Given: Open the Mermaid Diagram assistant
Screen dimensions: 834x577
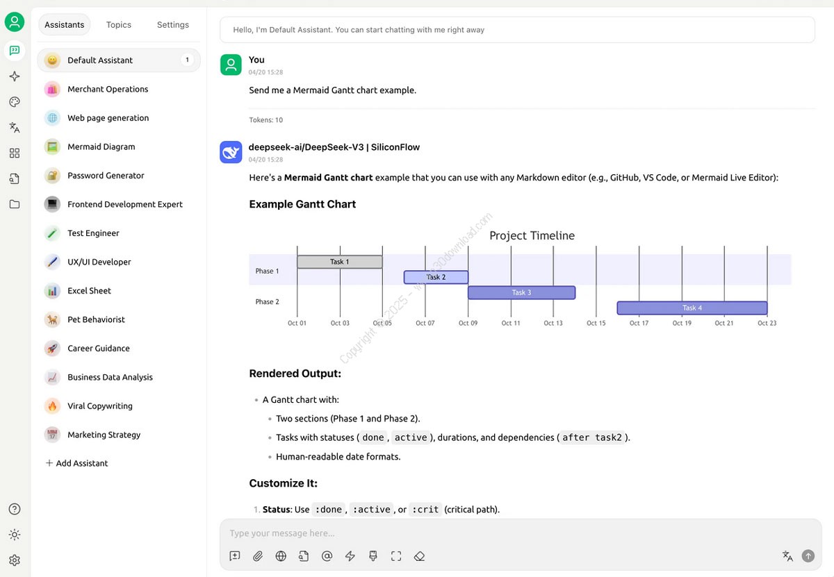Looking at the screenshot, I should point(119,147).
